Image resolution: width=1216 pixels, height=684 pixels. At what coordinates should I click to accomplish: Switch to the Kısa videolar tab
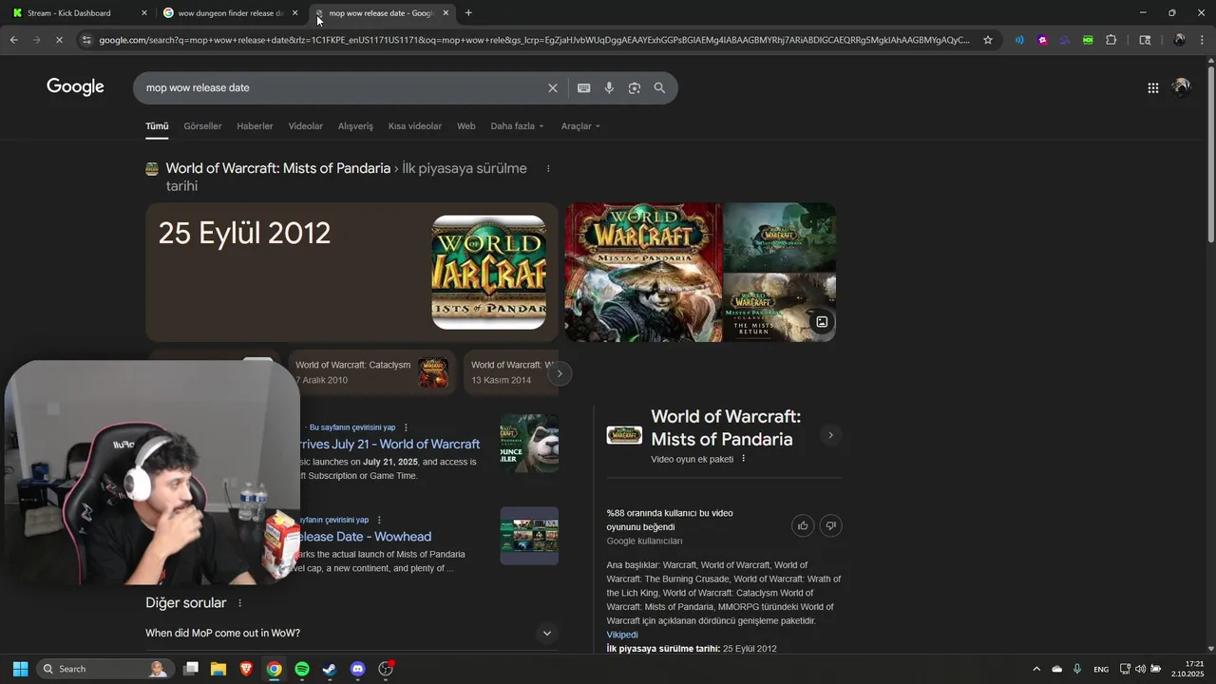click(x=415, y=126)
